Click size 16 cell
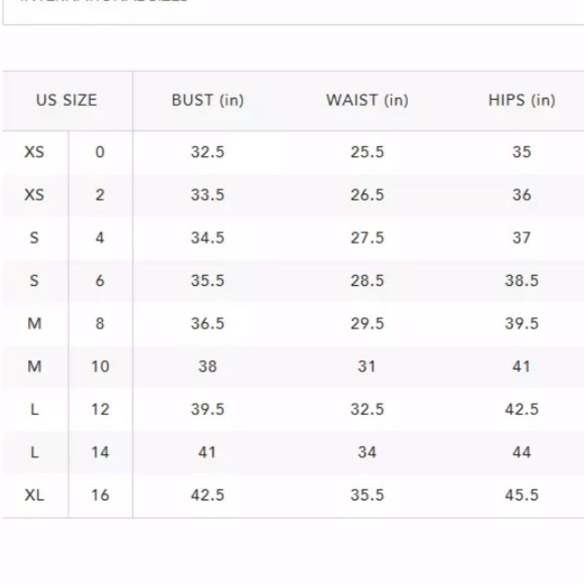Viewport: 584px width, 584px height. pyautogui.click(x=100, y=495)
